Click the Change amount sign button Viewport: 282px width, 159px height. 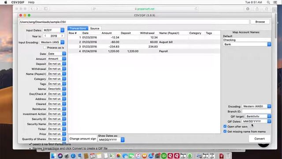83,139
